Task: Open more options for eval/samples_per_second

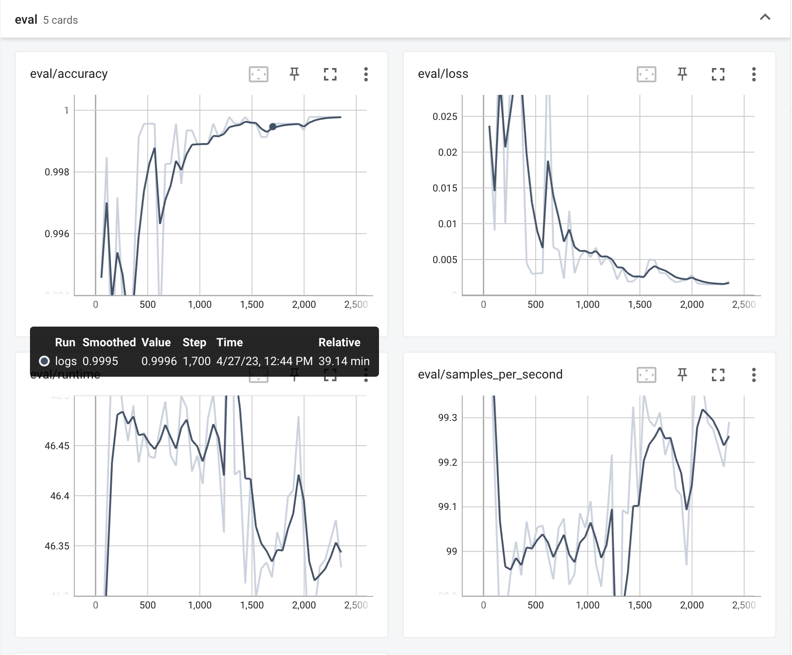Action: coord(754,375)
